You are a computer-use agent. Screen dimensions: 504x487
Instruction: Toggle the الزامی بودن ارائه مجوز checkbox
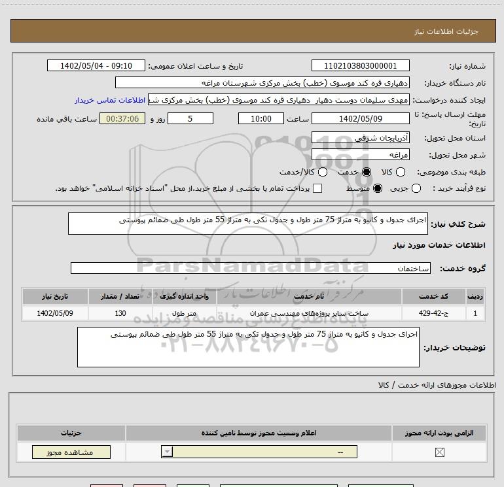pos(439,452)
